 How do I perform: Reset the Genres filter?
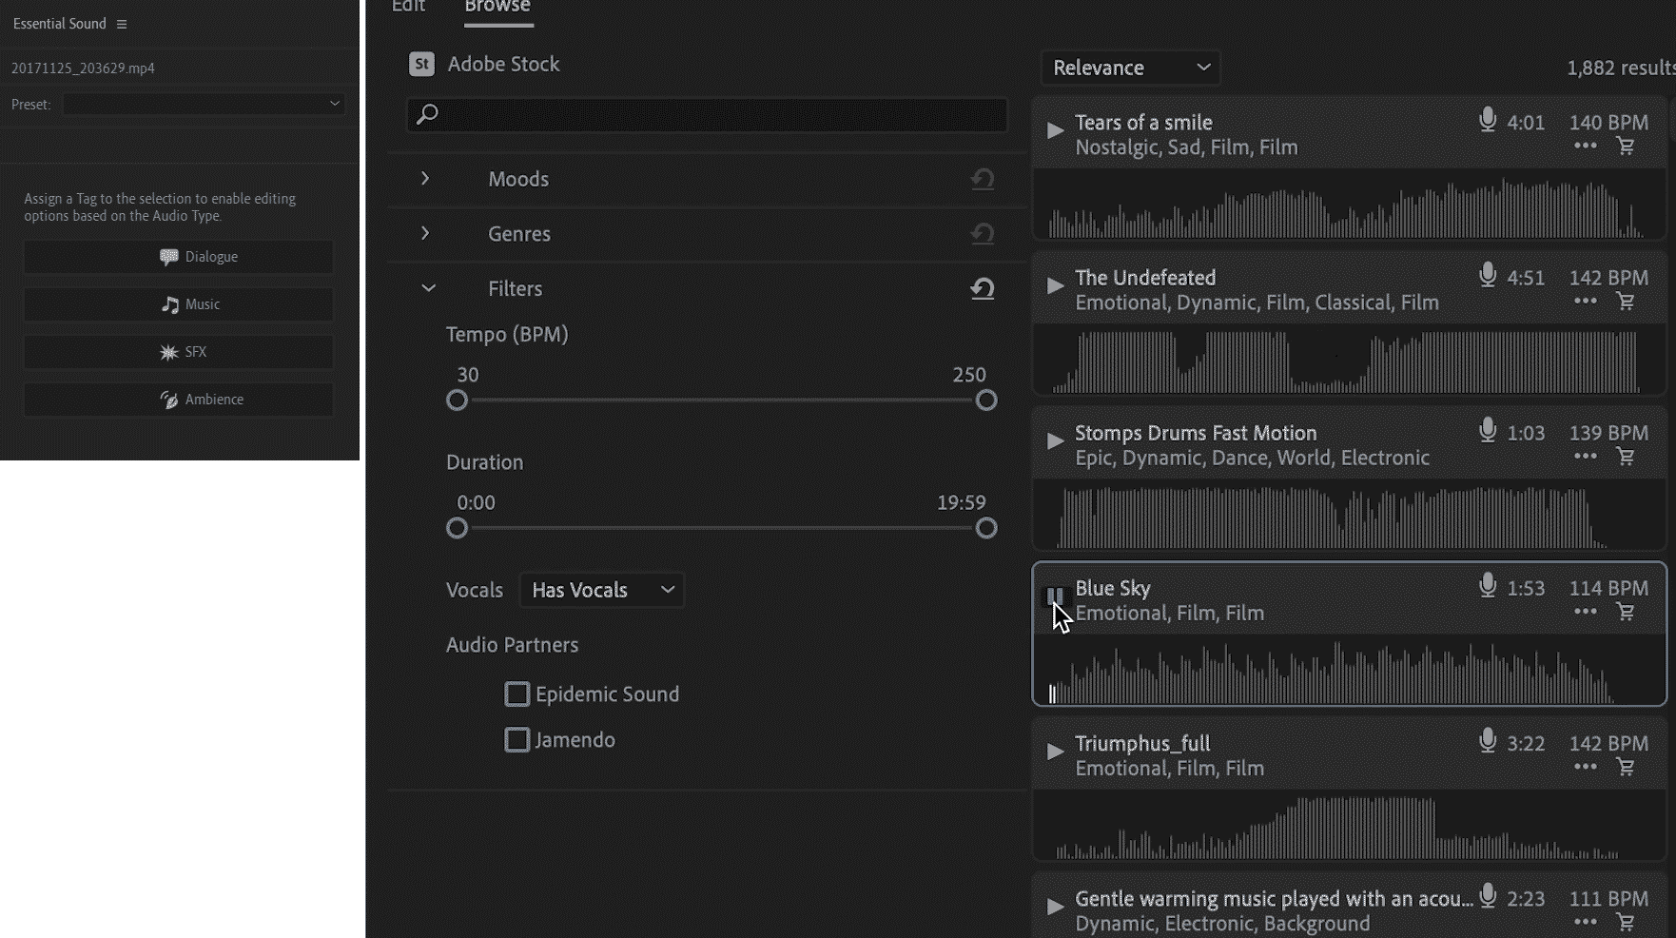(983, 234)
